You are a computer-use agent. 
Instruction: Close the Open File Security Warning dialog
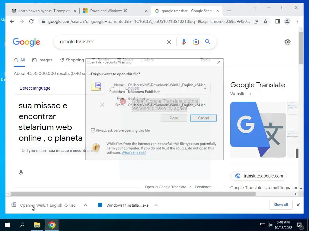(219, 62)
